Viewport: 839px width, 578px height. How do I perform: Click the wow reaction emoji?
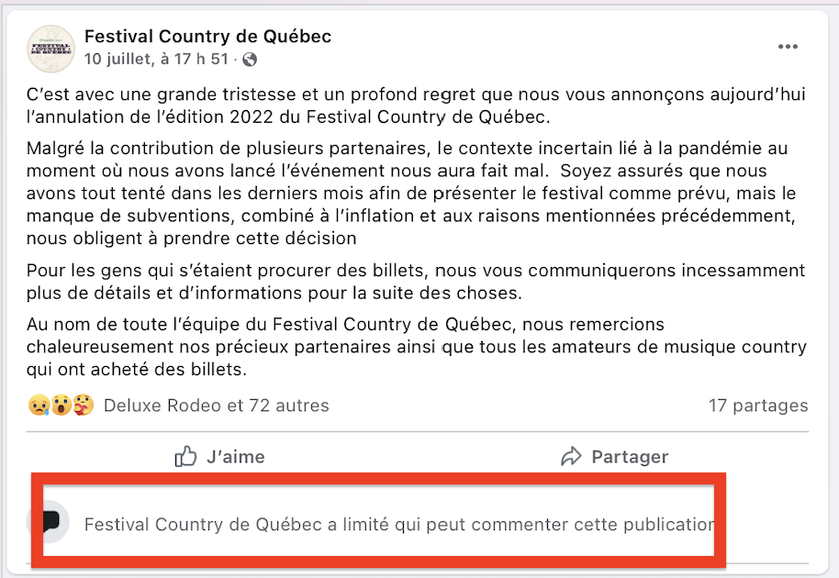click(x=61, y=406)
